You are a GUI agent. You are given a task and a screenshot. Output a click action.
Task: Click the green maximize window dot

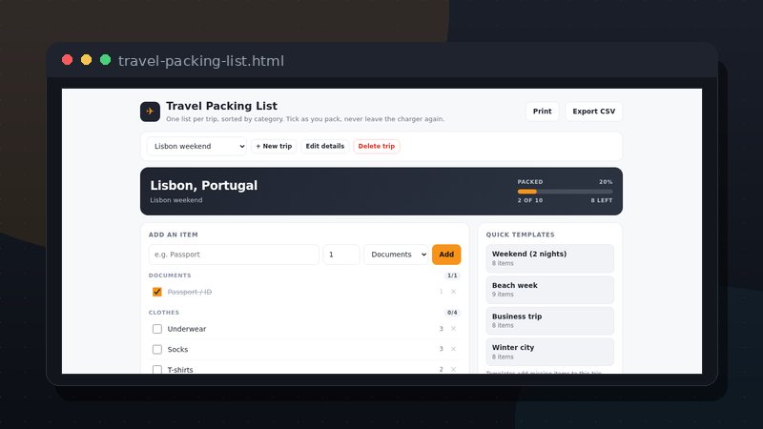[105, 60]
